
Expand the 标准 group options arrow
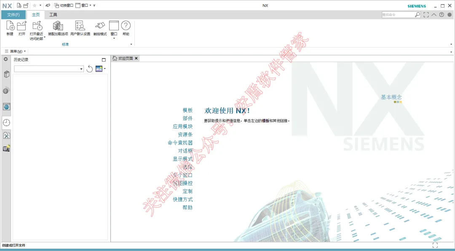131,44
